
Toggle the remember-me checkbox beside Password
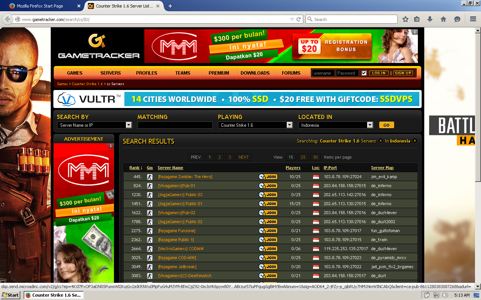(x=364, y=73)
